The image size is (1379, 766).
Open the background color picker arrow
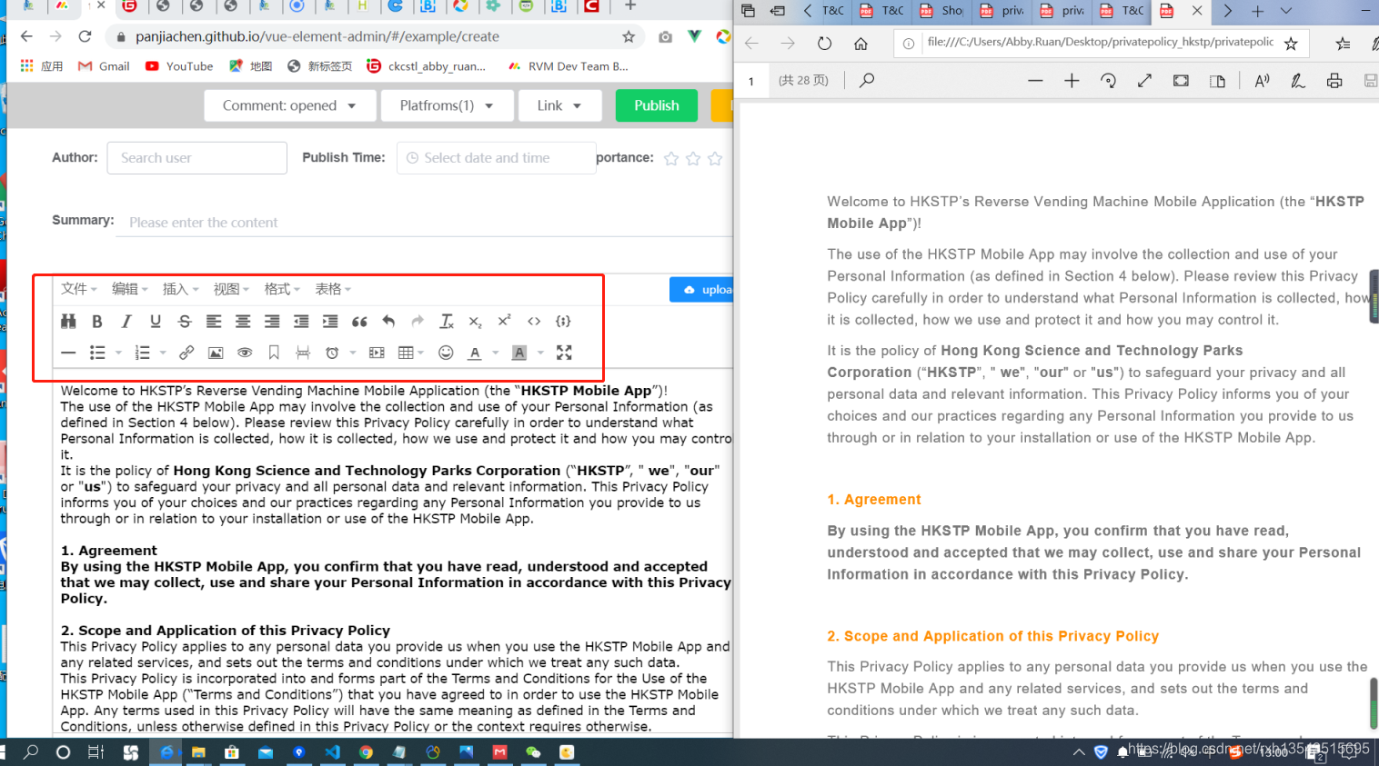click(540, 353)
